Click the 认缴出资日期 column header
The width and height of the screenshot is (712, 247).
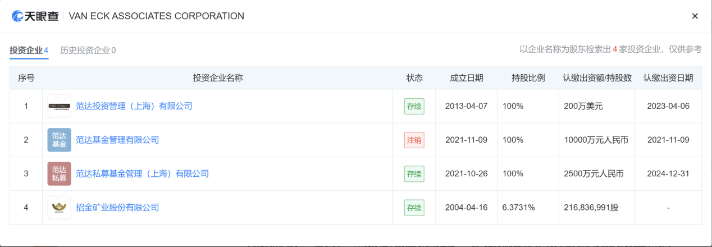668,78
